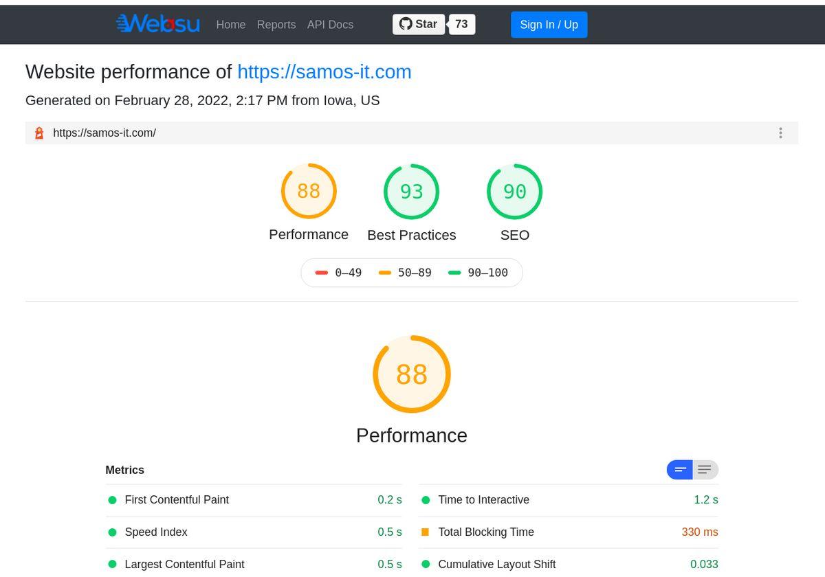Click the https://samos-it.com/ URL in the report bar

(104, 133)
